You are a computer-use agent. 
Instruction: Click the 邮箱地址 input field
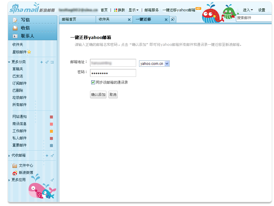(x=113, y=63)
